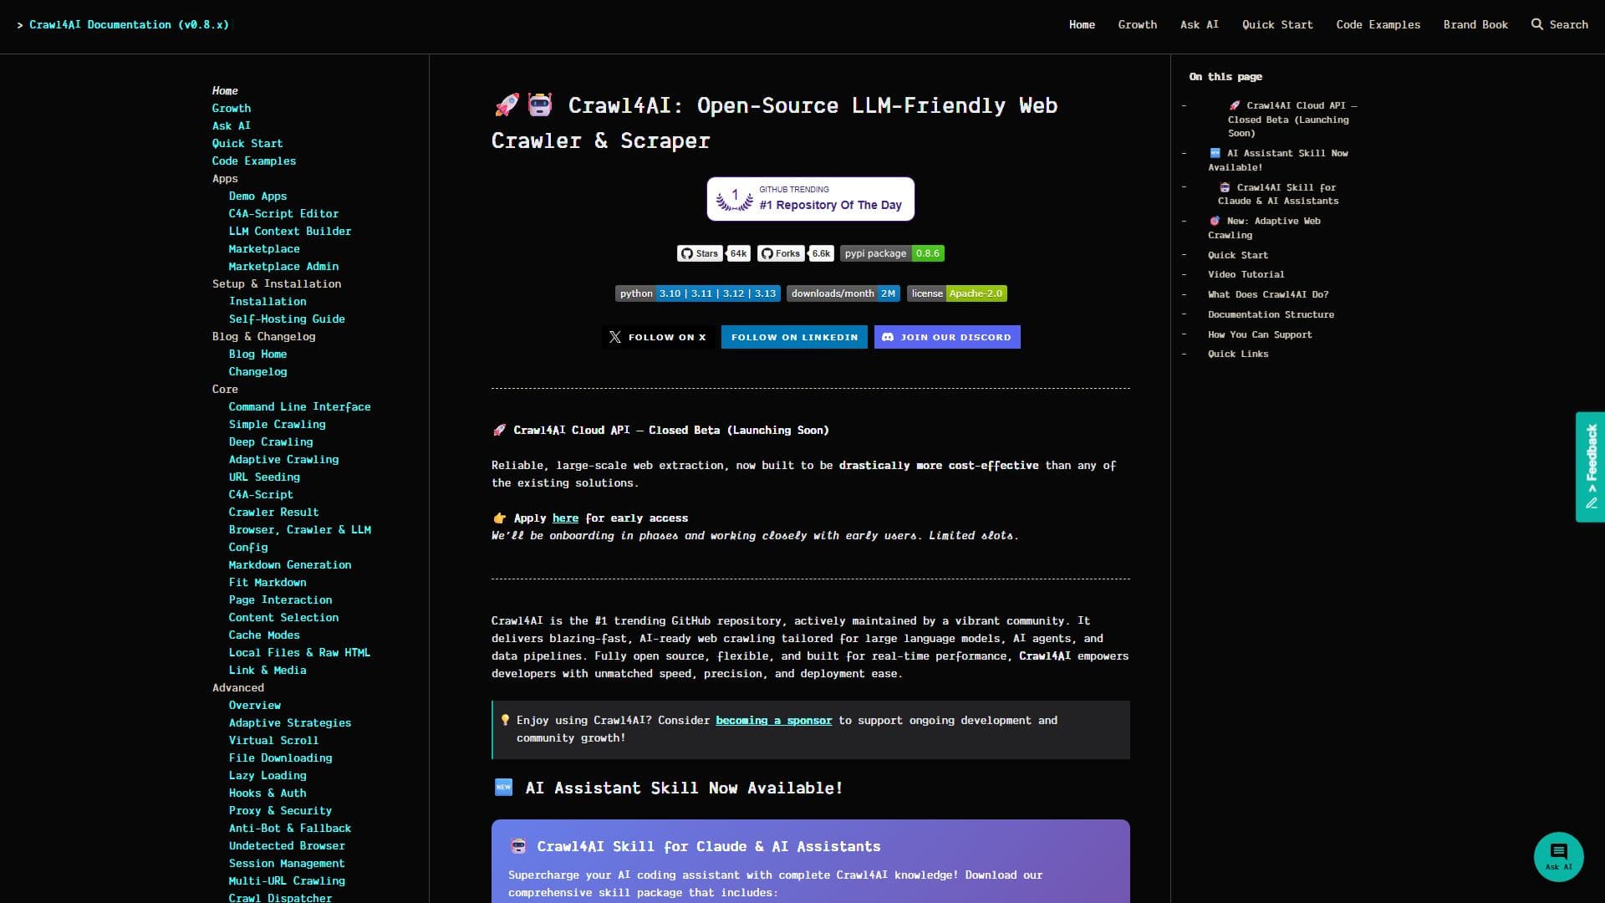Open Cache Modes sidebar link
The width and height of the screenshot is (1605, 903).
coord(264,635)
